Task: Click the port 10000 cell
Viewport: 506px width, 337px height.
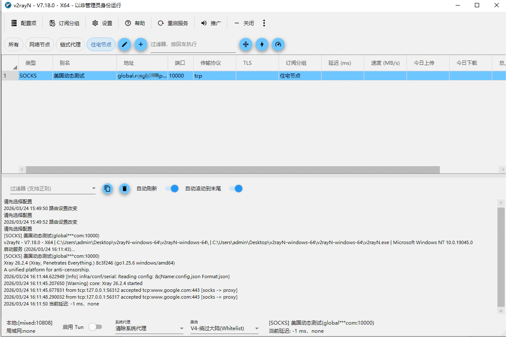Action: pos(180,76)
